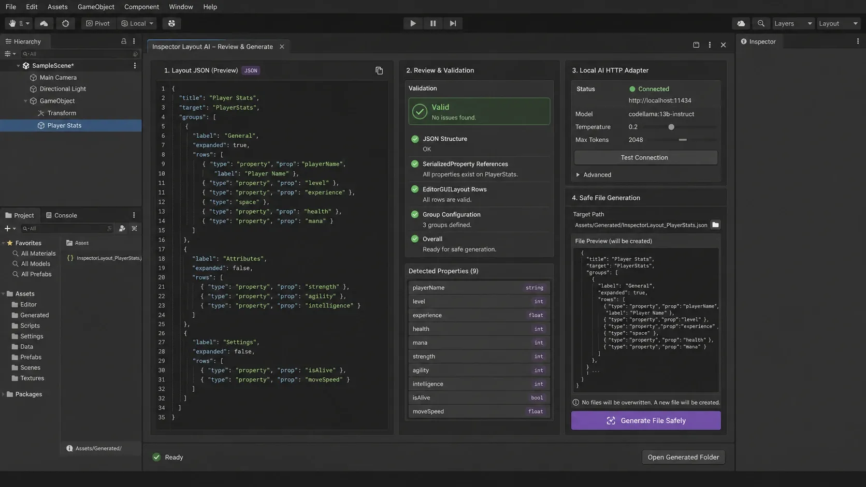Viewport: 866px width, 487px height.
Task: Click the cloud icon near Layers
Action: coord(741,23)
